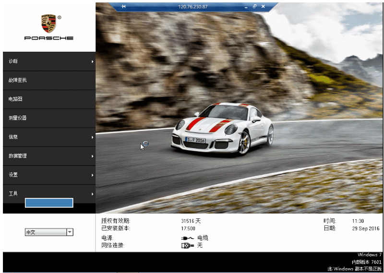Expand submenu arrow beside 工具

pyautogui.click(x=92, y=194)
